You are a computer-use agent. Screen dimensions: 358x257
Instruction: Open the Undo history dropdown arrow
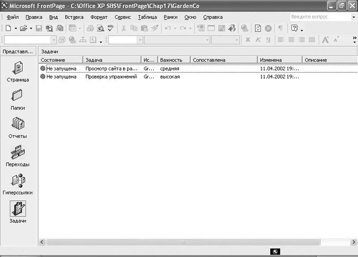[x=175, y=28]
